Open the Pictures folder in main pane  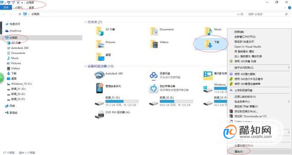100,44
